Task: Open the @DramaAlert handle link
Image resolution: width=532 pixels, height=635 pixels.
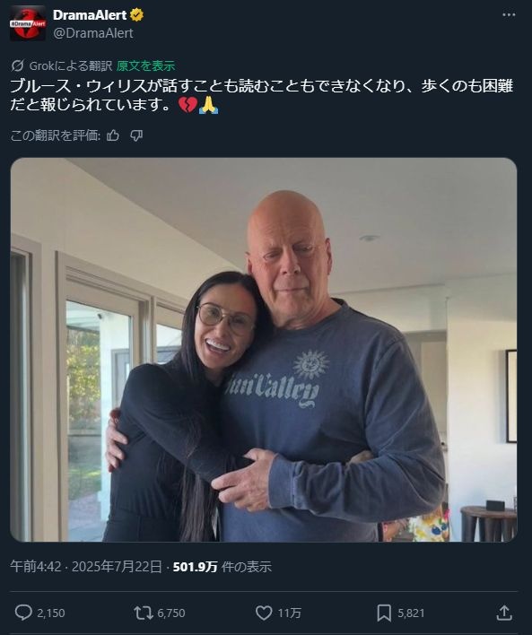Action: click(x=92, y=33)
